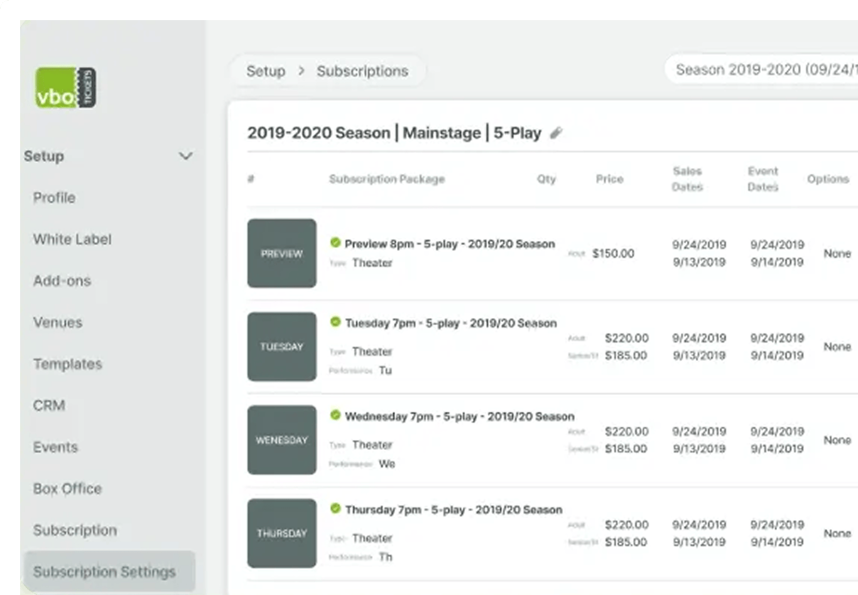Screen dimensions: 858x595
Task: Select the WENESDAY package tile
Action: click(x=281, y=440)
